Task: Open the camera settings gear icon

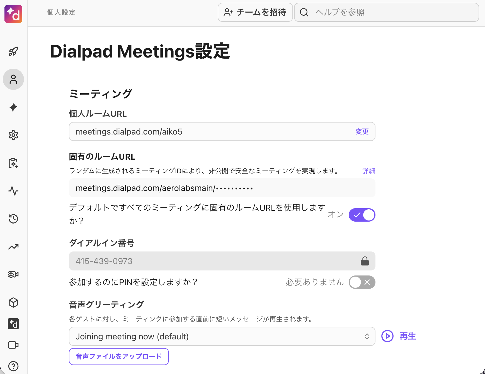Action: coord(13,275)
